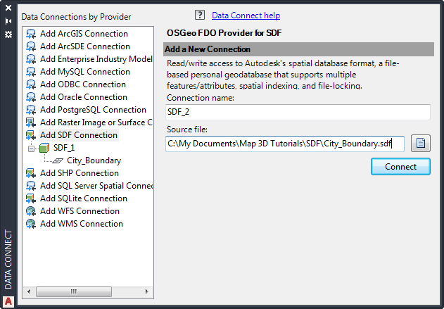This screenshot has height=309, width=444.
Task: Open palette properties gear icon
Action: [8, 34]
